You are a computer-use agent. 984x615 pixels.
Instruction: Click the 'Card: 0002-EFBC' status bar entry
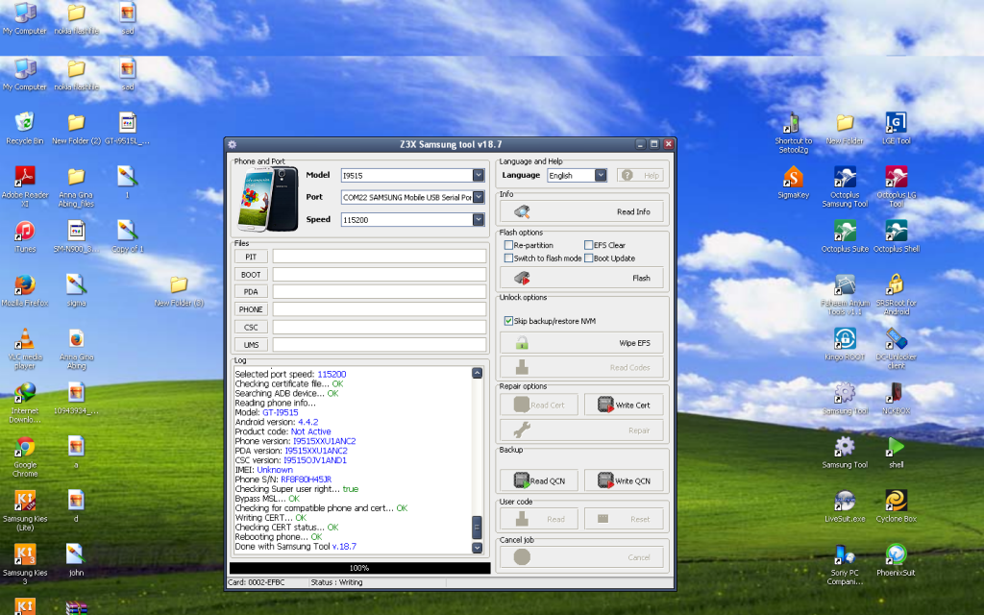click(x=256, y=582)
